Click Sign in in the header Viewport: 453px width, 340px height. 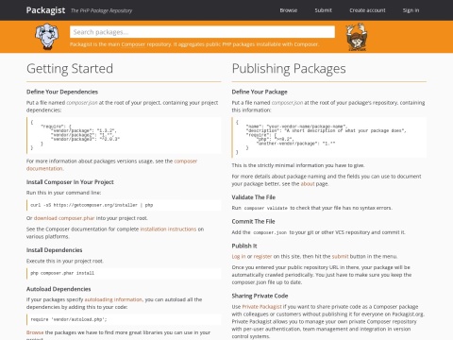coord(411,10)
